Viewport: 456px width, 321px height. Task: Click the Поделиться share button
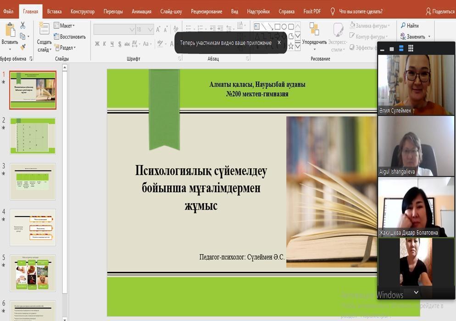pos(440,11)
